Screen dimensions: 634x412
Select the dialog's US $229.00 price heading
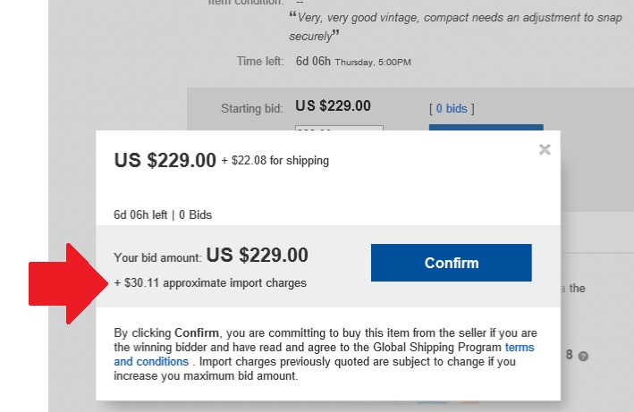pyautogui.click(x=165, y=160)
